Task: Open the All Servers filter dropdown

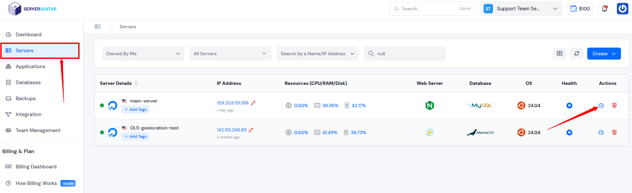Action: 230,54
